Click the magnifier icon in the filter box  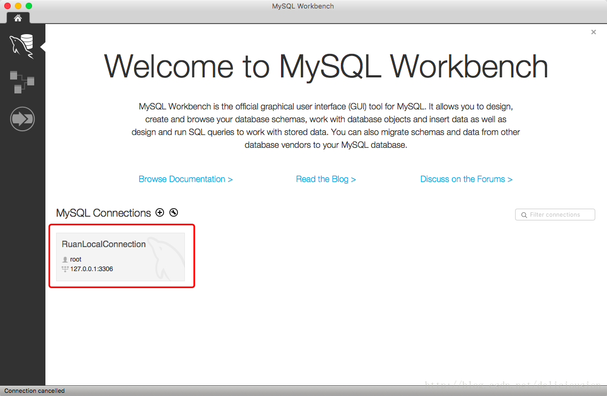(524, 215)
